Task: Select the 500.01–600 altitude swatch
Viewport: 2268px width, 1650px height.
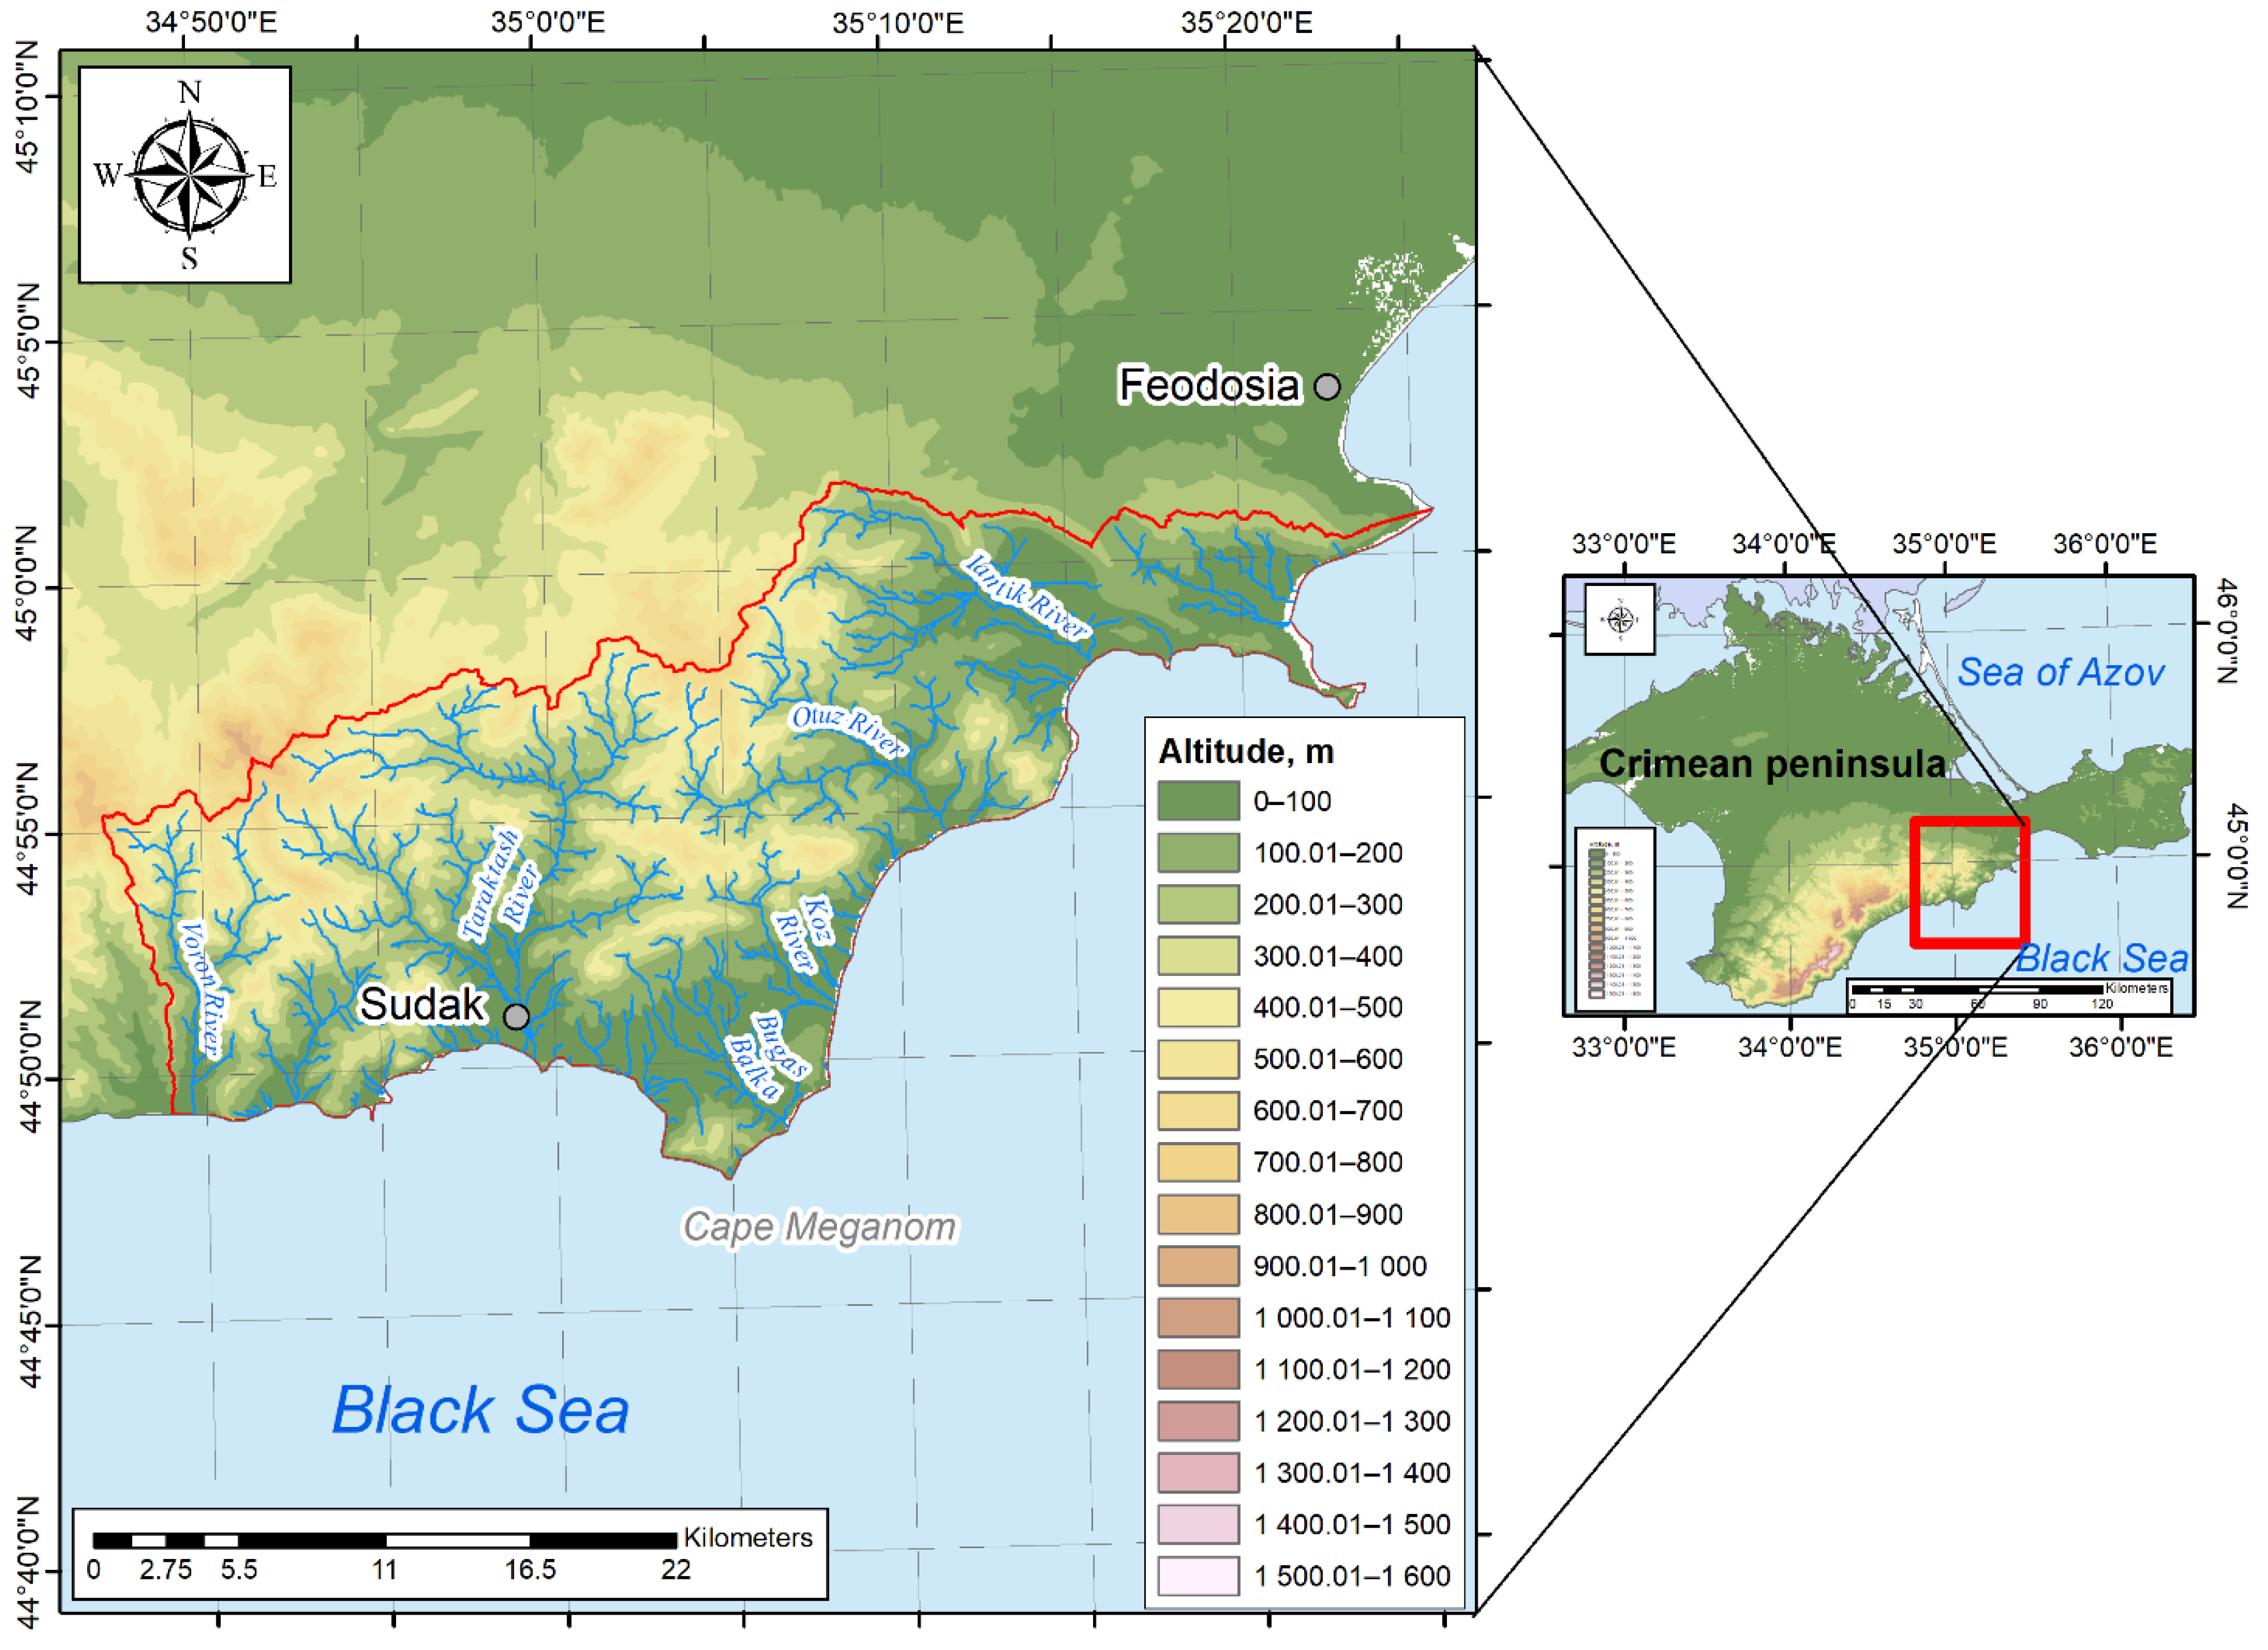Action: click(1198, 1059)
